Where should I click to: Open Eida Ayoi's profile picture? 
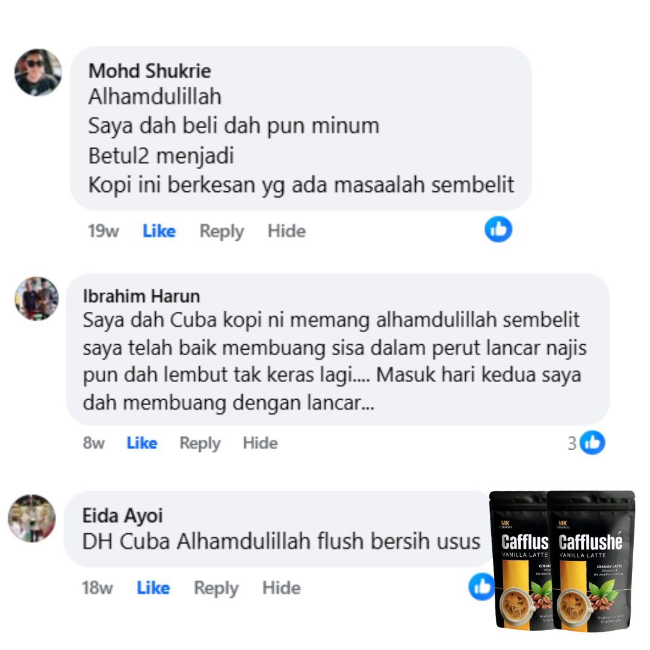click(32, 518)
